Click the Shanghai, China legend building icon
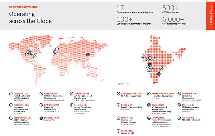The width and height of the screenshot is (215, 136). tap(41, 118)
